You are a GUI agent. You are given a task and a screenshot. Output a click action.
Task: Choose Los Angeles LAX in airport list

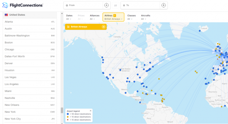(30, 84)
